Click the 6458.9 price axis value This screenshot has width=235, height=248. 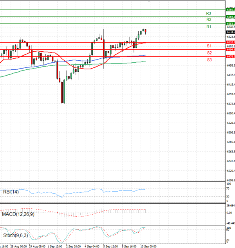[231, 65]
